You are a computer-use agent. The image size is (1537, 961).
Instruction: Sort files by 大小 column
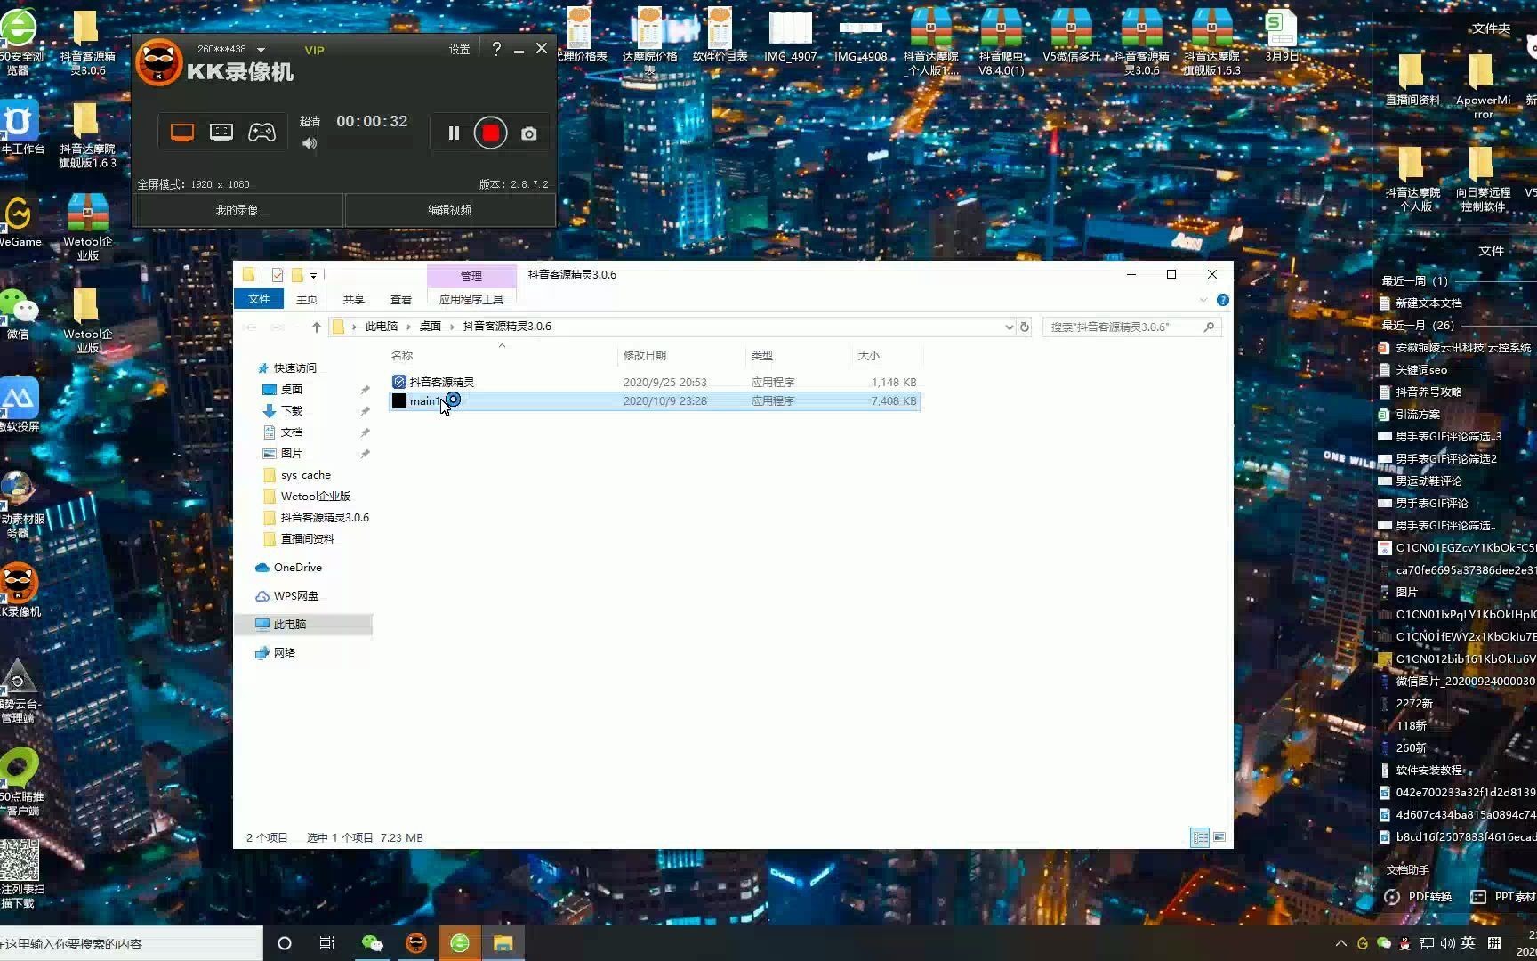(x=869, y=355)
